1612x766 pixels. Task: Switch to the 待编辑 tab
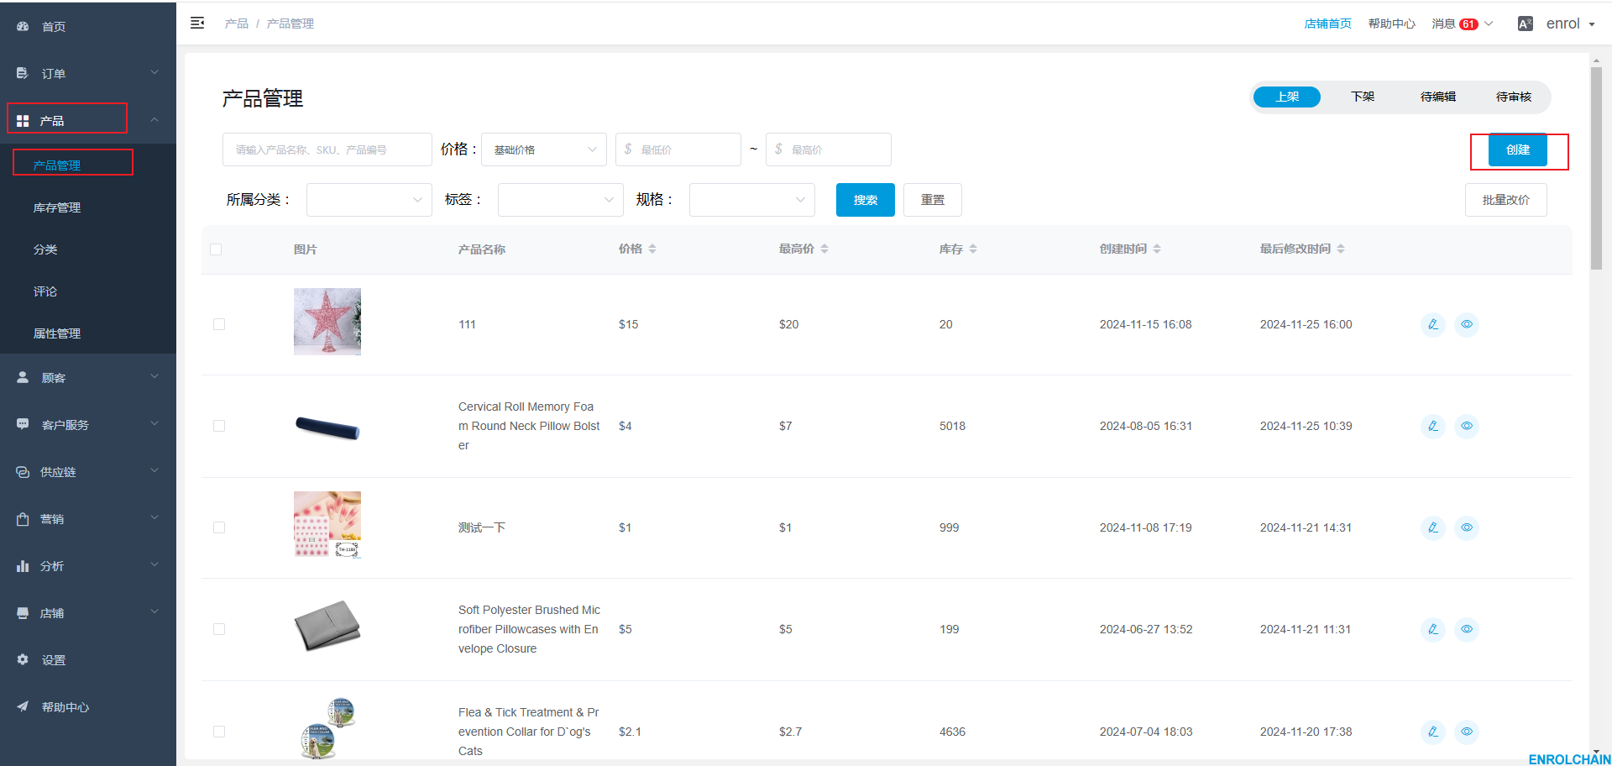point(1438,97)
